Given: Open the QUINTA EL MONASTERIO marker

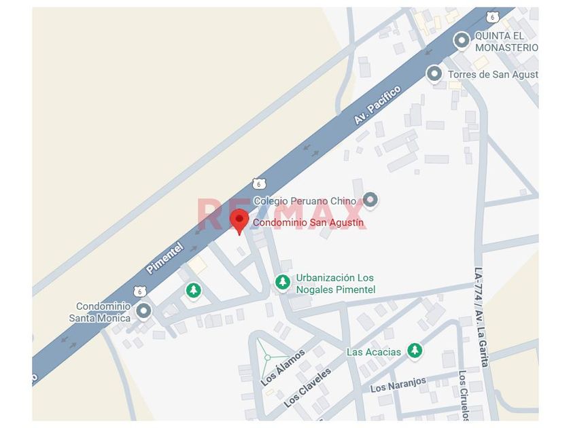Looking at the screenshot, I should (462, 40).
